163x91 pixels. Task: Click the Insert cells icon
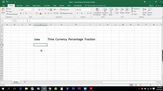pyautogui.click(x=117, y=10)
